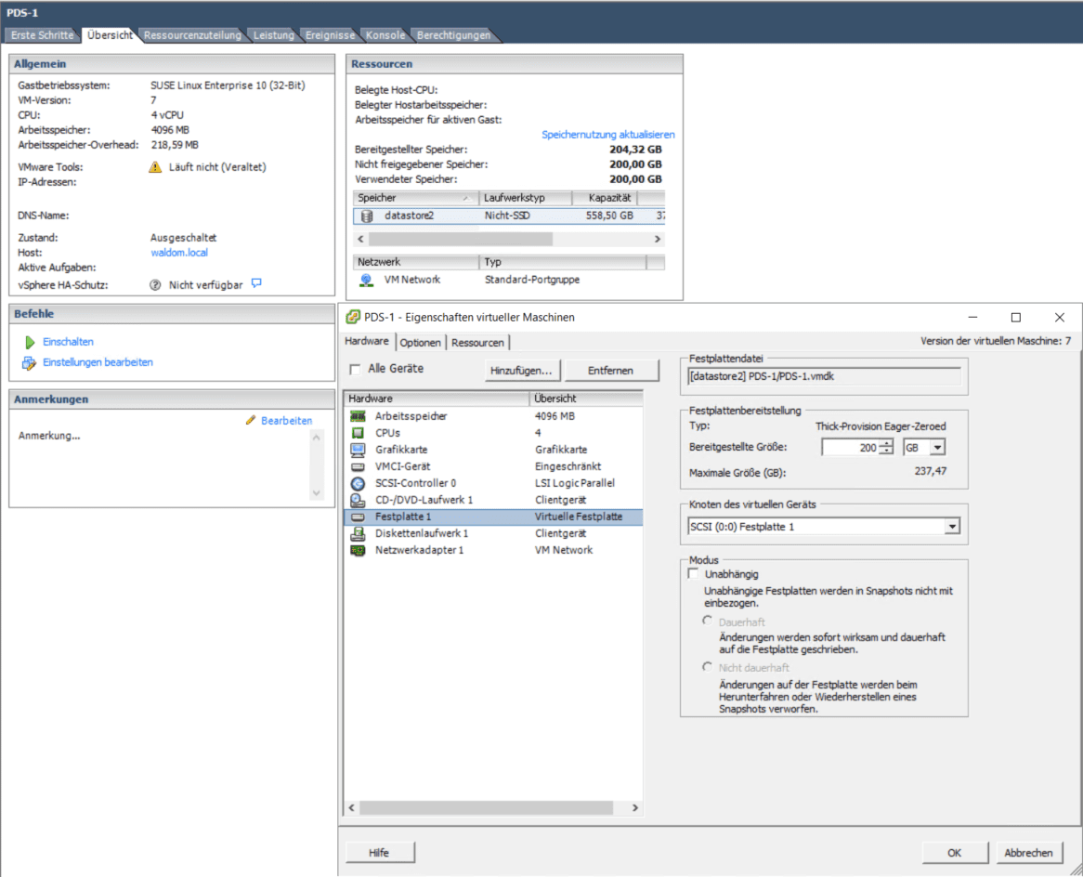Click the Kapazität column header
Image resolution: width=1083 pixels, height=877 pixels.
click(605, 198)
